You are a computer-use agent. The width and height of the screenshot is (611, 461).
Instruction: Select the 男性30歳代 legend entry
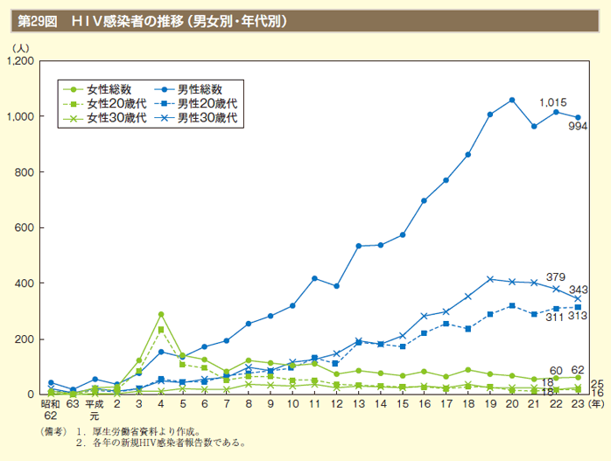[x=195, y=118]
